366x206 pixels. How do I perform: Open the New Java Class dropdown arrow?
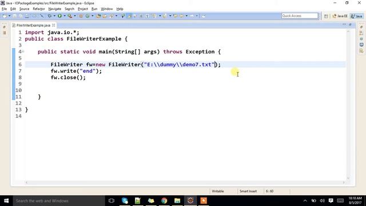[93, 16]
